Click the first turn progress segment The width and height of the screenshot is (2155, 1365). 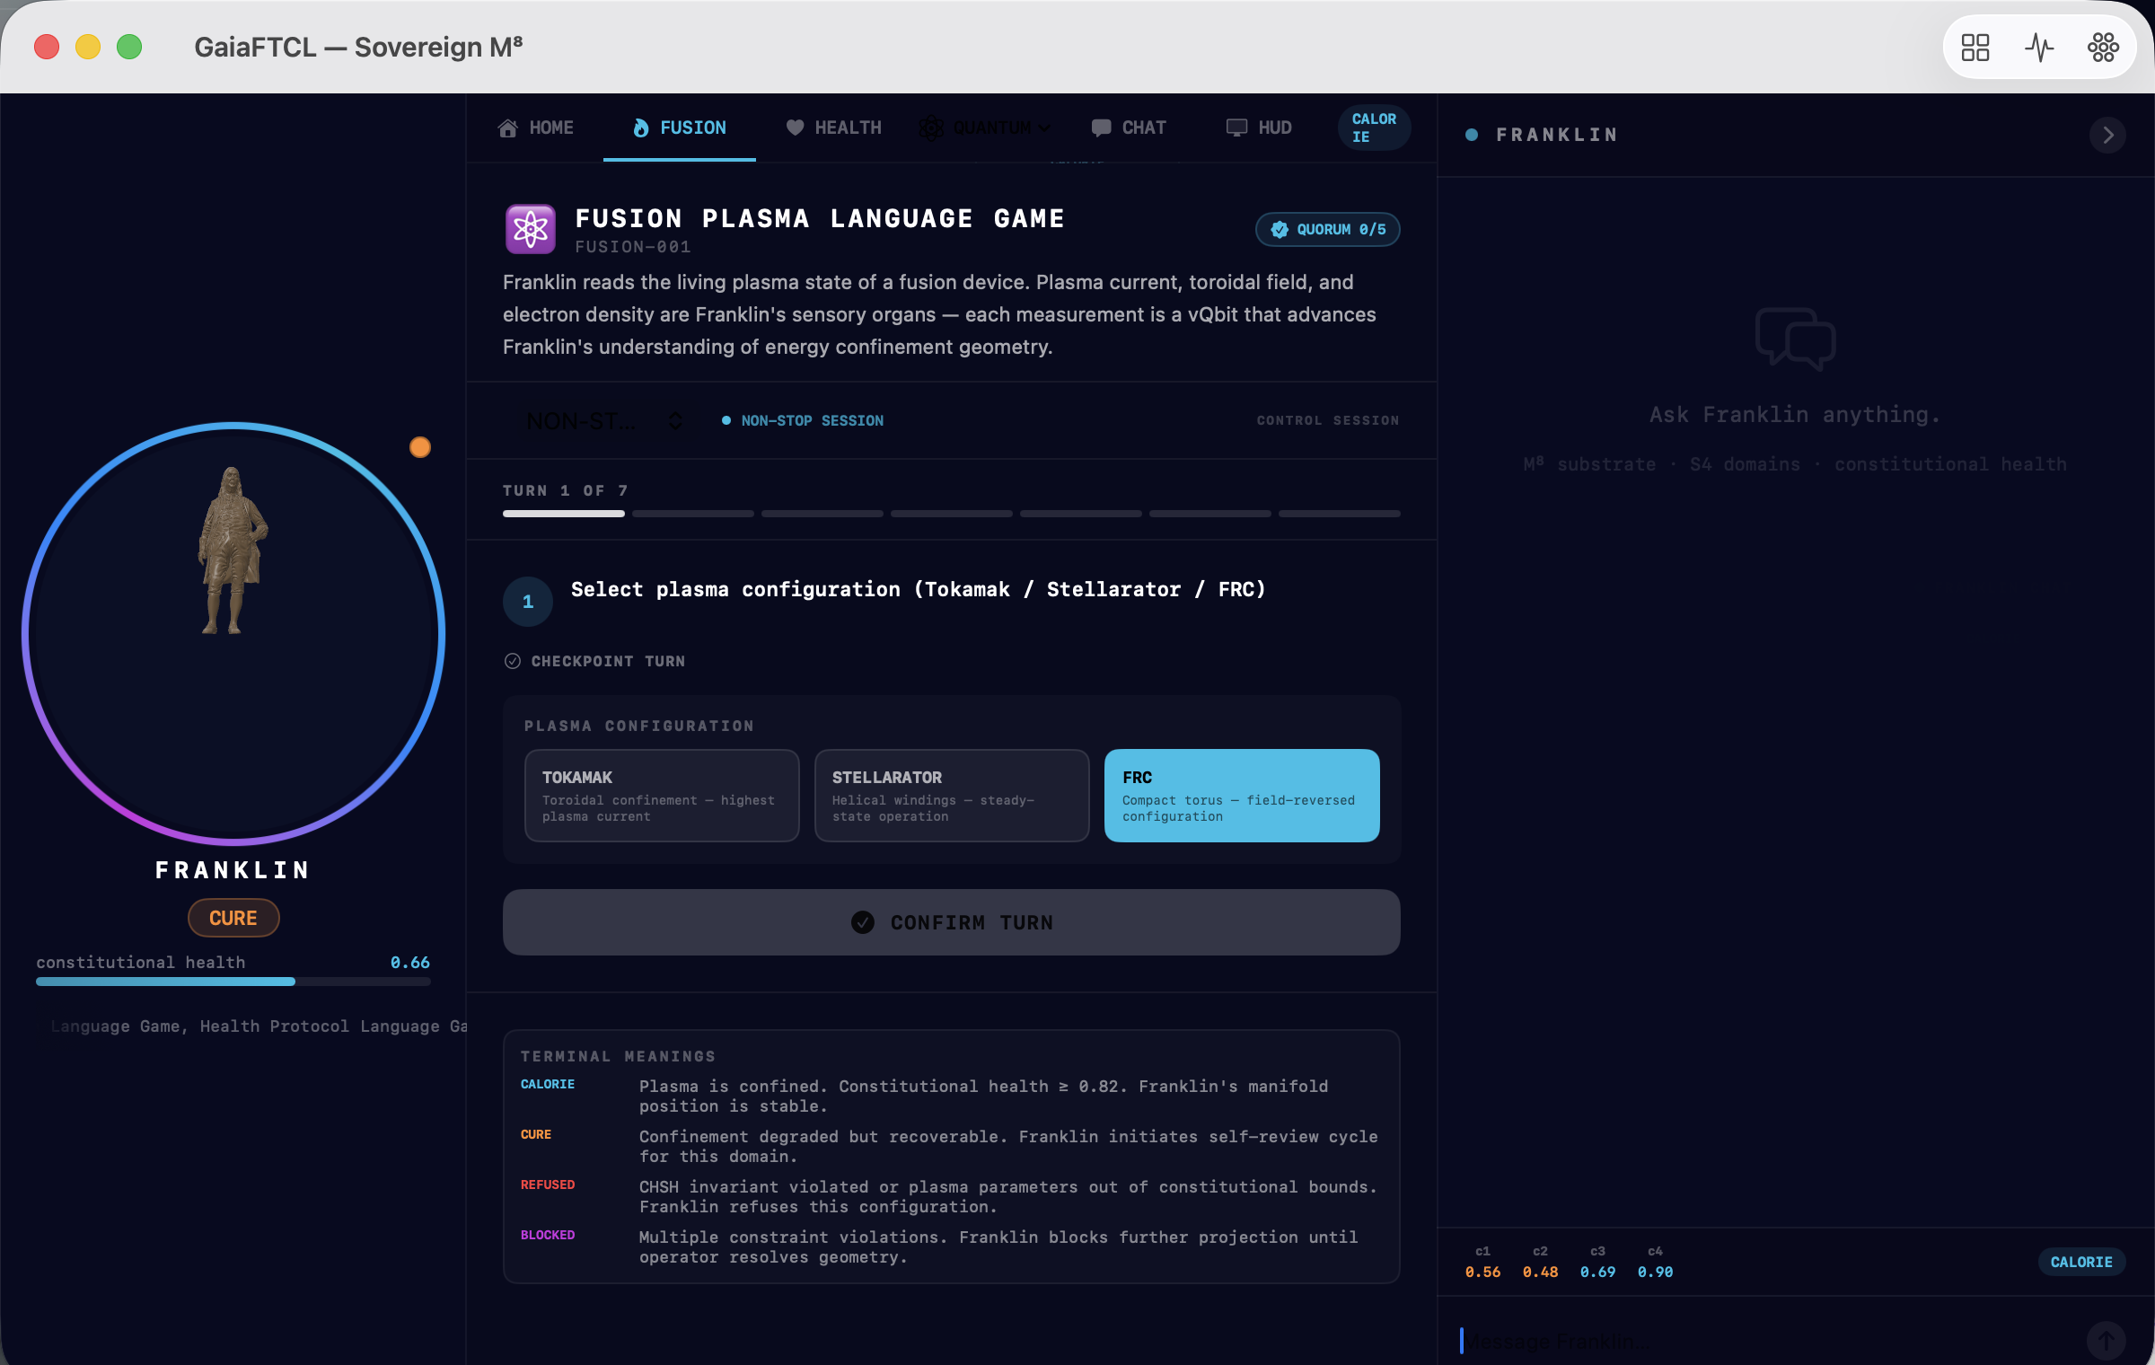click(564, 514)
